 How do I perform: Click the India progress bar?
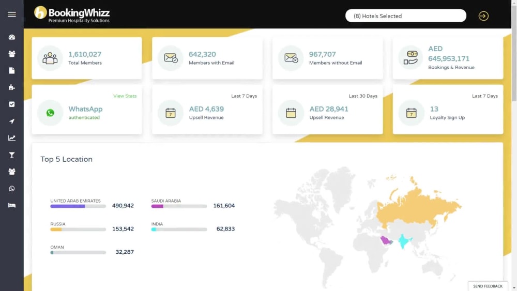click(179, 229)
